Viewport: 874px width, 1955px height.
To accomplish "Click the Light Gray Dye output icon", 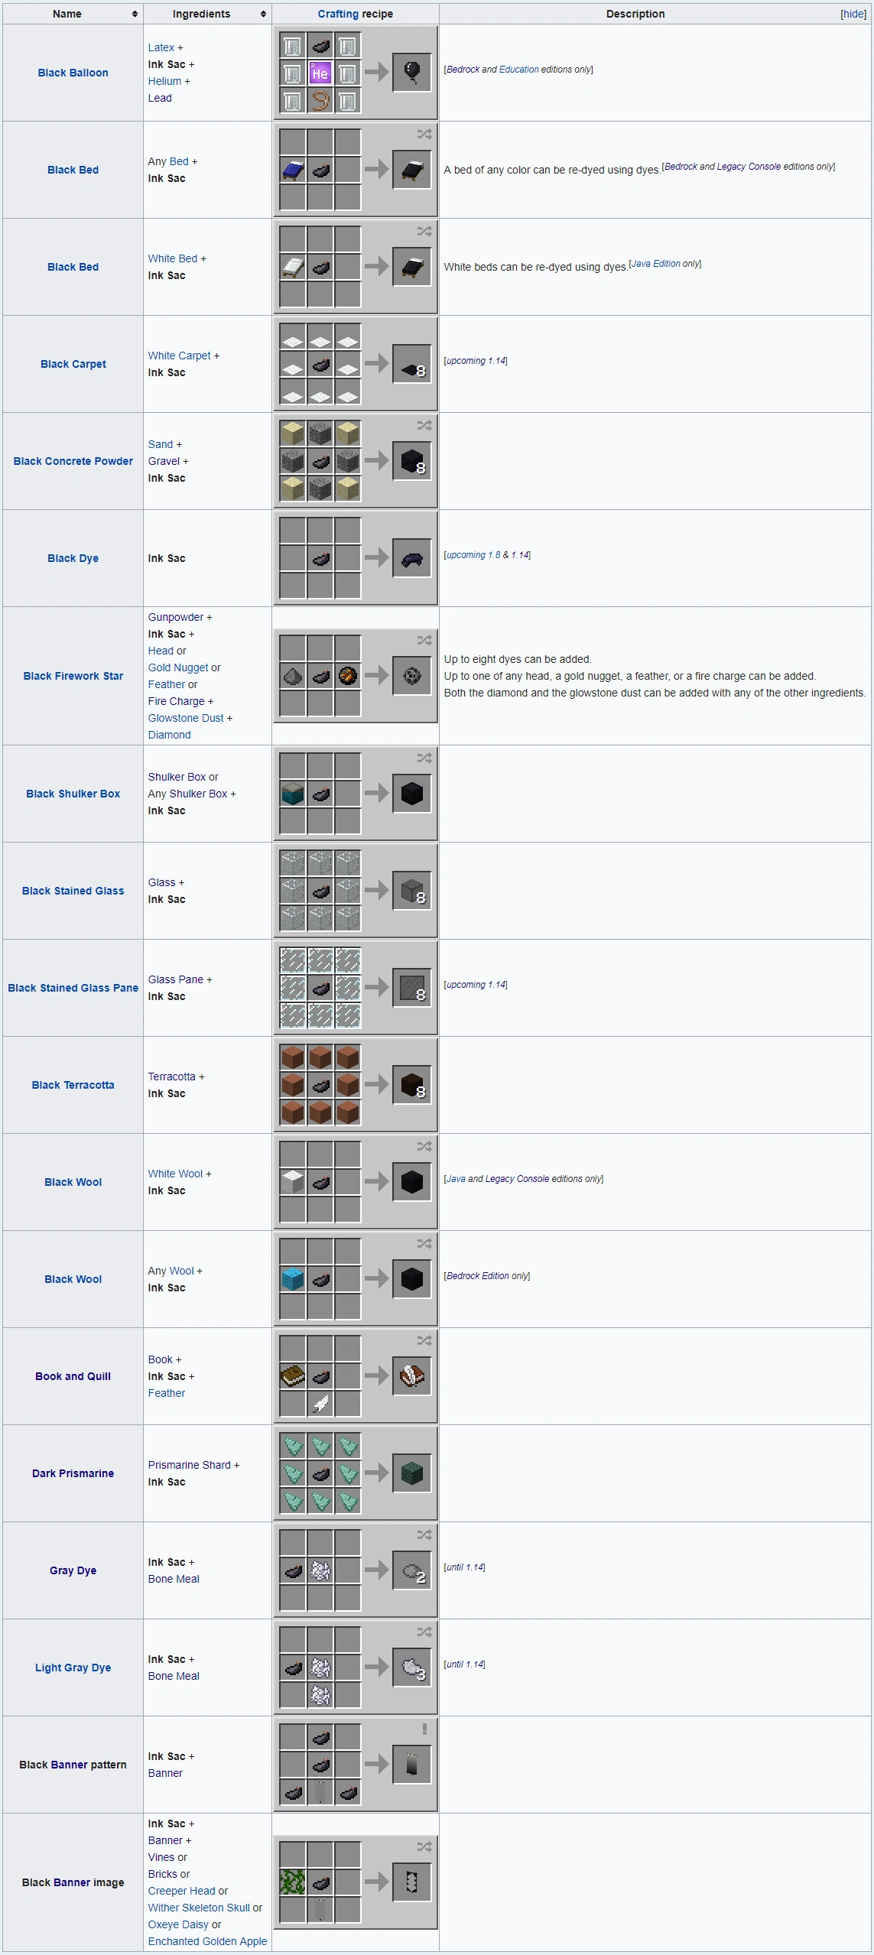I will point(411,1668).
